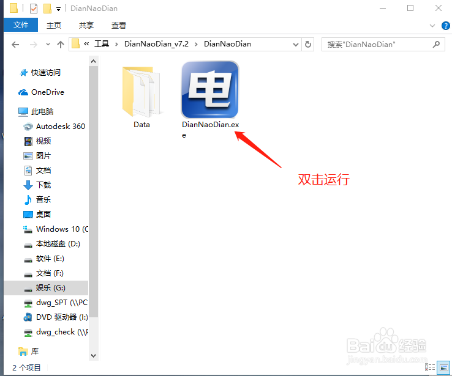Image resolution: width=452 pixels, height=376 pixels.
Task: Open Customize Quick Access Toolbar dropdown
Action: tap(59, 9)
